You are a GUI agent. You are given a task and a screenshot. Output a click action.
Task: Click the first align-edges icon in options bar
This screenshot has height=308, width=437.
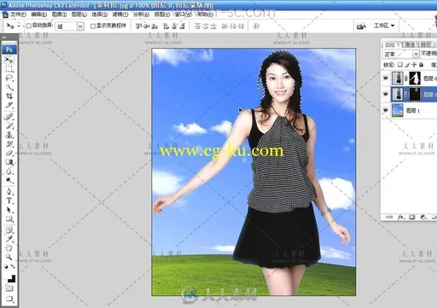tap(139, 26)
